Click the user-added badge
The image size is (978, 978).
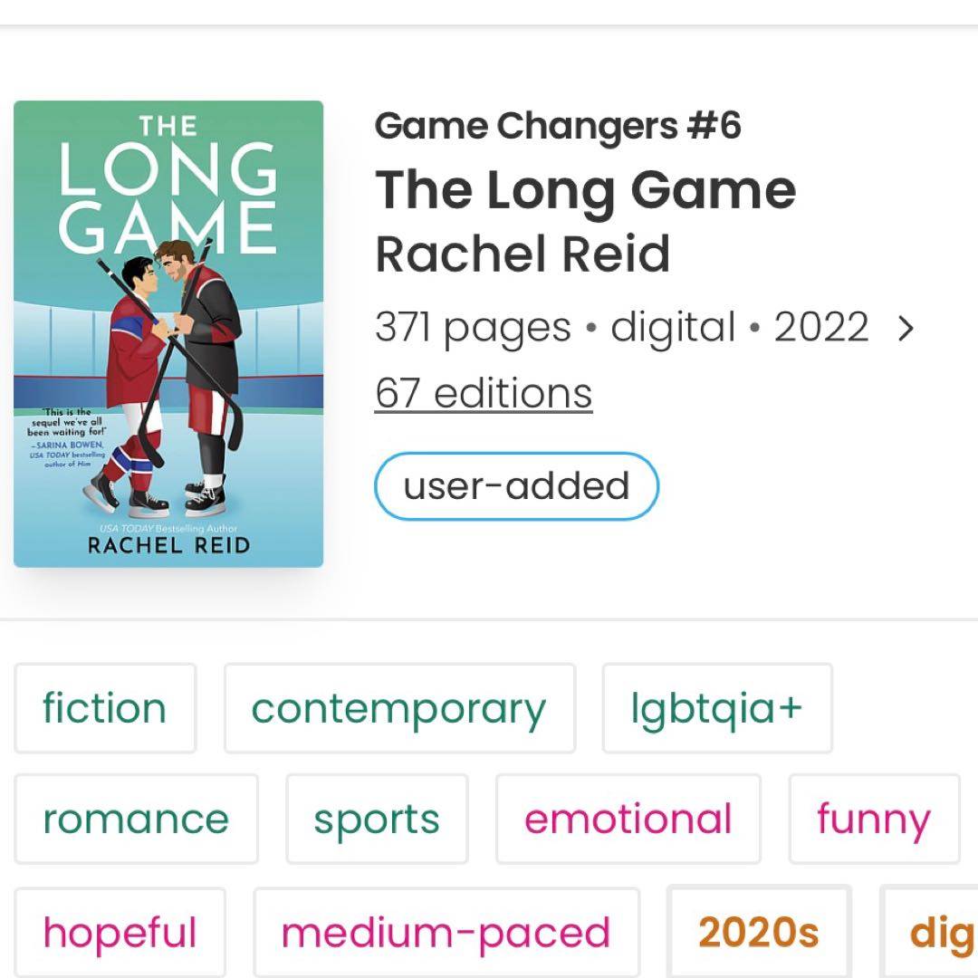coord(516,486)
